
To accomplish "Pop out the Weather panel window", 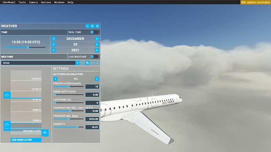I will pyautogui.click(x=92, y=26).
